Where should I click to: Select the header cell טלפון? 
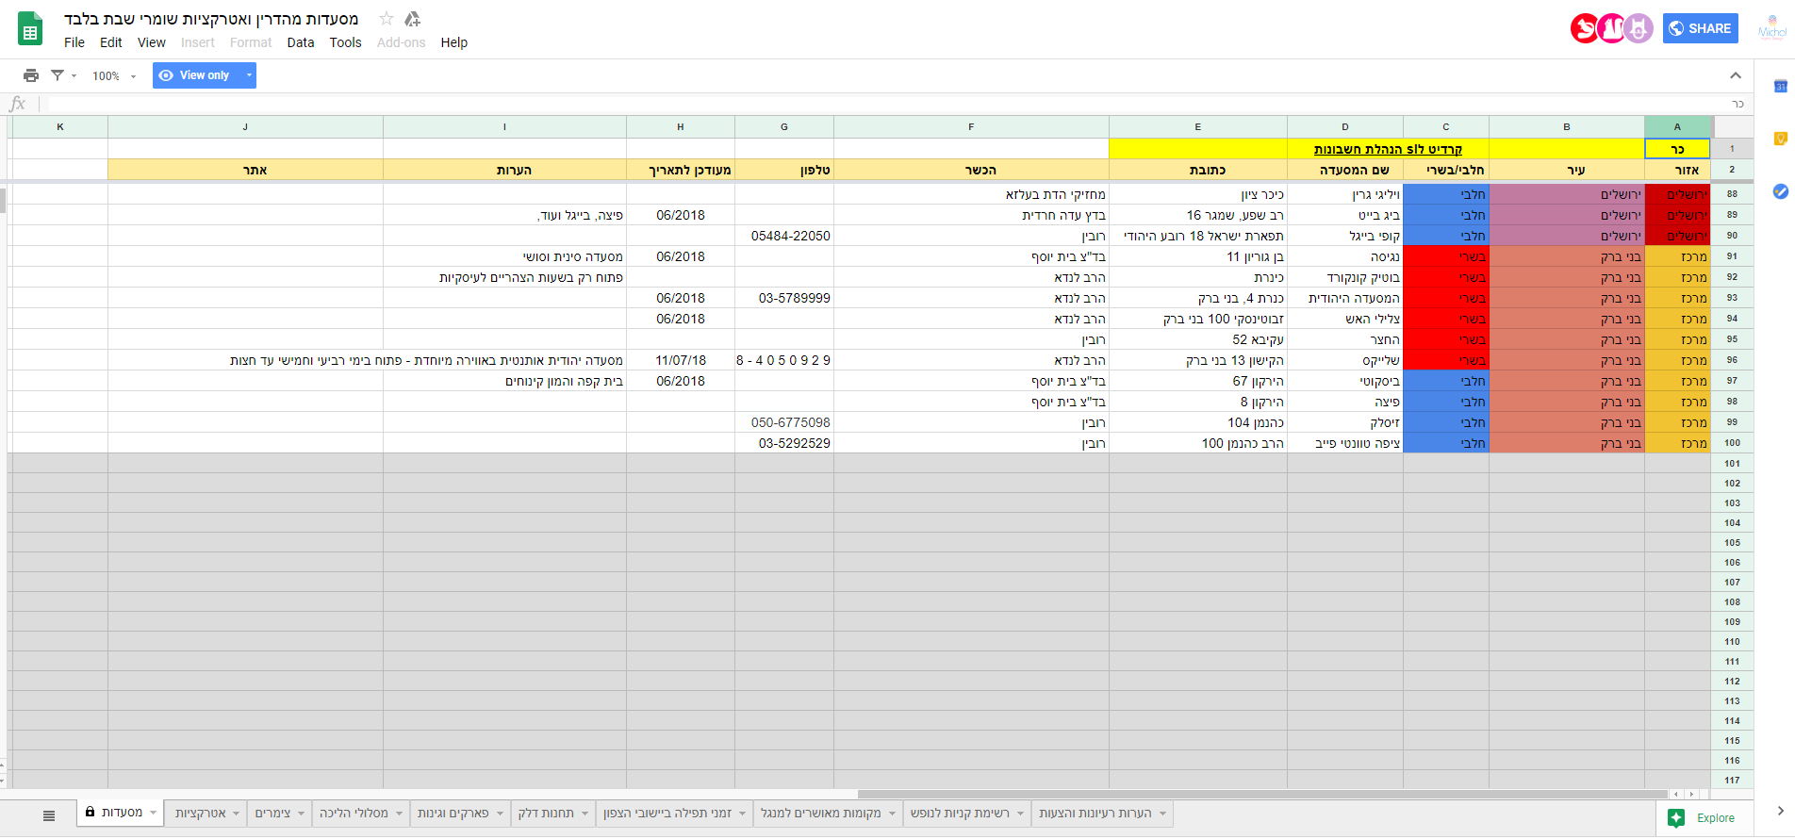click(x=784, y=170)
